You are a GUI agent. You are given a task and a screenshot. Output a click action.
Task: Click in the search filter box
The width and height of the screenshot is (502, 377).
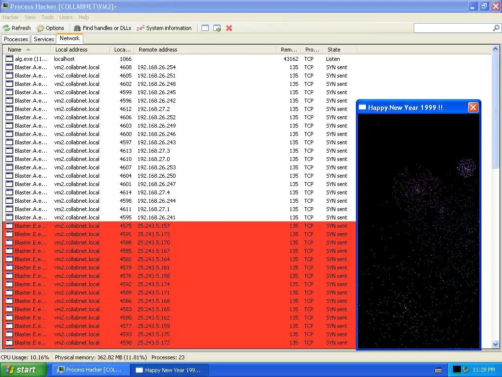(452, 28)
